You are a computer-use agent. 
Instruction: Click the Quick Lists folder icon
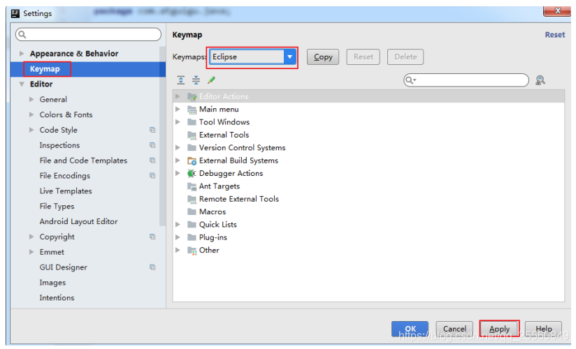coord(192,225)
